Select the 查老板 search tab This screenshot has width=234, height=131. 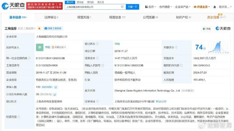click(80, 2)
